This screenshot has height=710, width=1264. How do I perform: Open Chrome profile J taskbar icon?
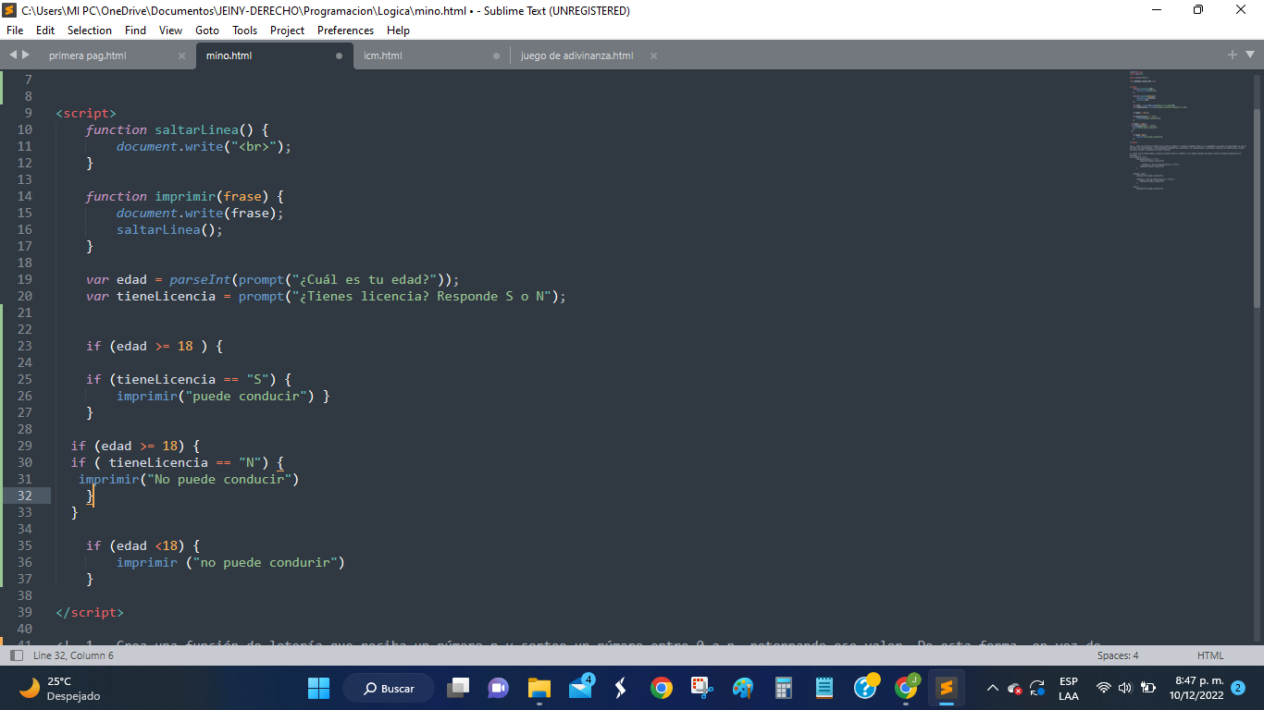click(x=907, y=688)
